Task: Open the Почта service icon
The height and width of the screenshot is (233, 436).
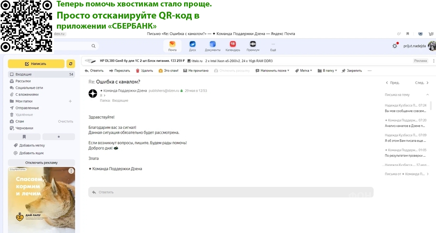Action: pos(172,46)
